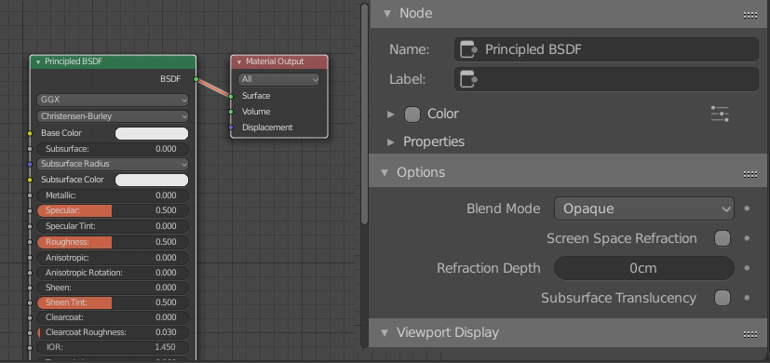Viewport: 770px width, 363px height.
Task: Click the Specular 0.500 slider
Action: tap(113, 210)
